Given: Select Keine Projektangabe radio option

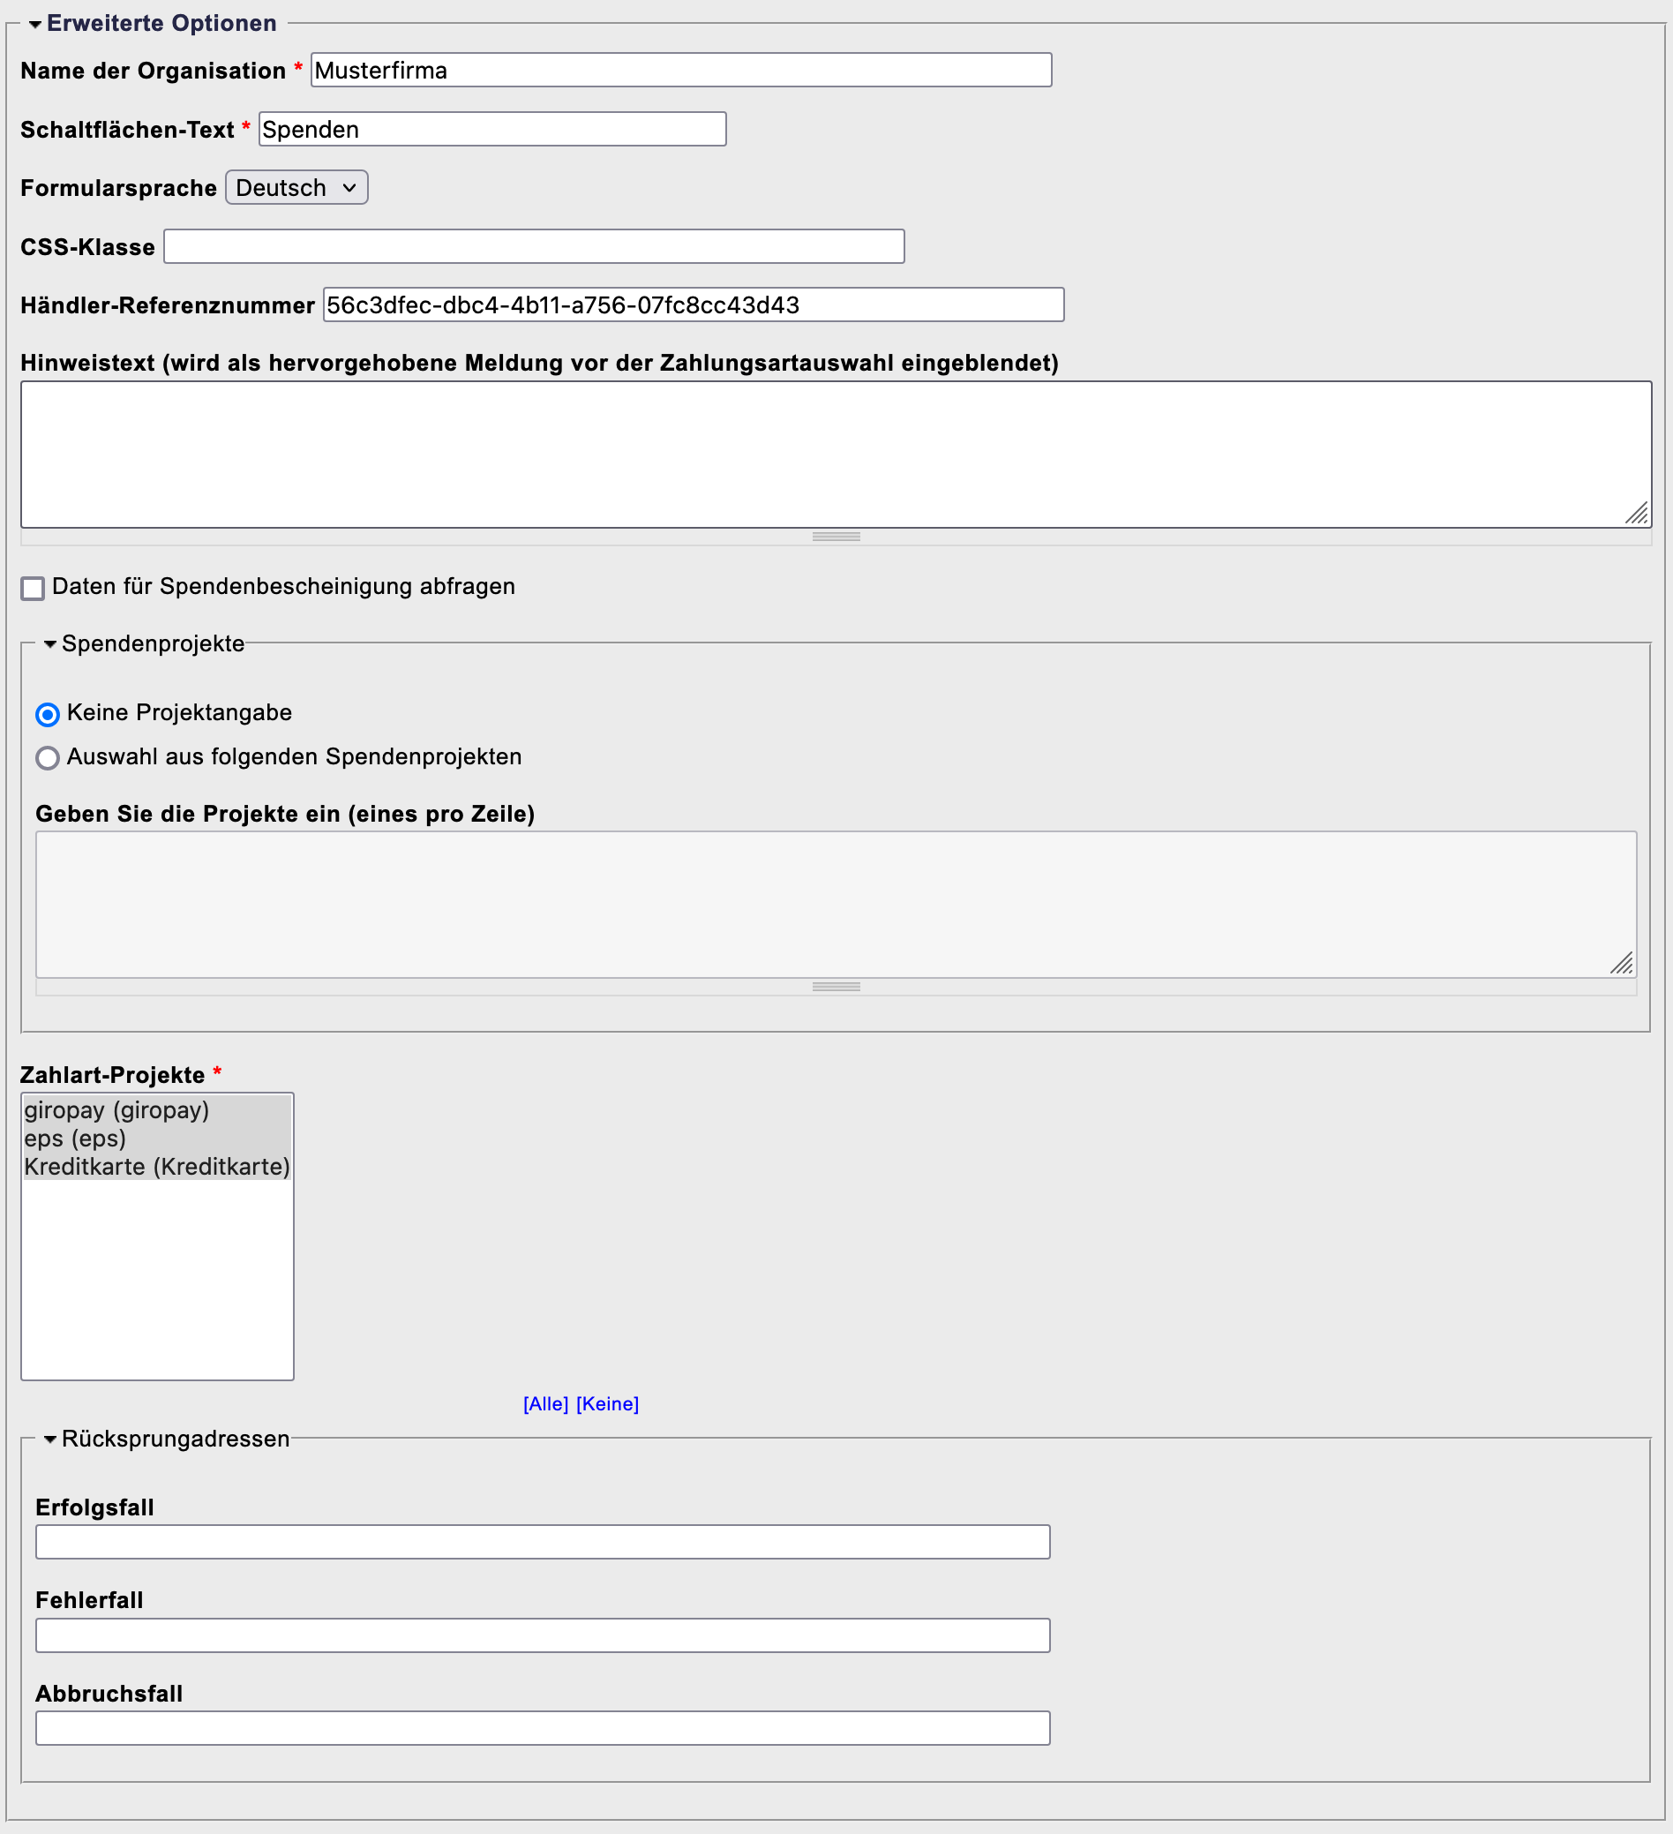Looking at the screenshot, I should tap(49, 714).
